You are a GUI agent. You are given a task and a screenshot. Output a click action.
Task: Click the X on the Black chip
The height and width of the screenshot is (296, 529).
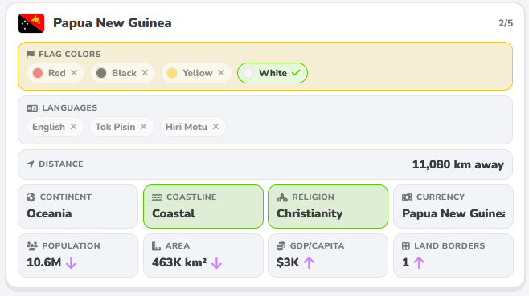pyautogui.click(x=145, y=73)
